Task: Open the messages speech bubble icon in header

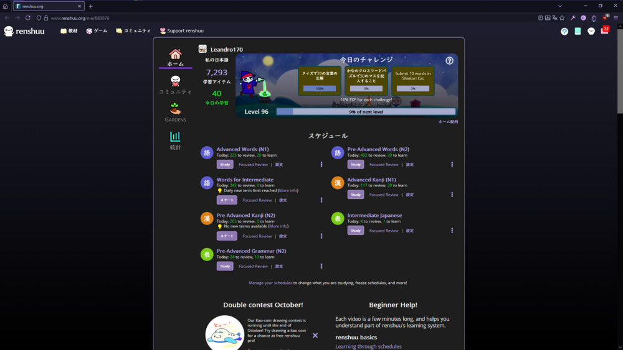Action: click(591, 31)
